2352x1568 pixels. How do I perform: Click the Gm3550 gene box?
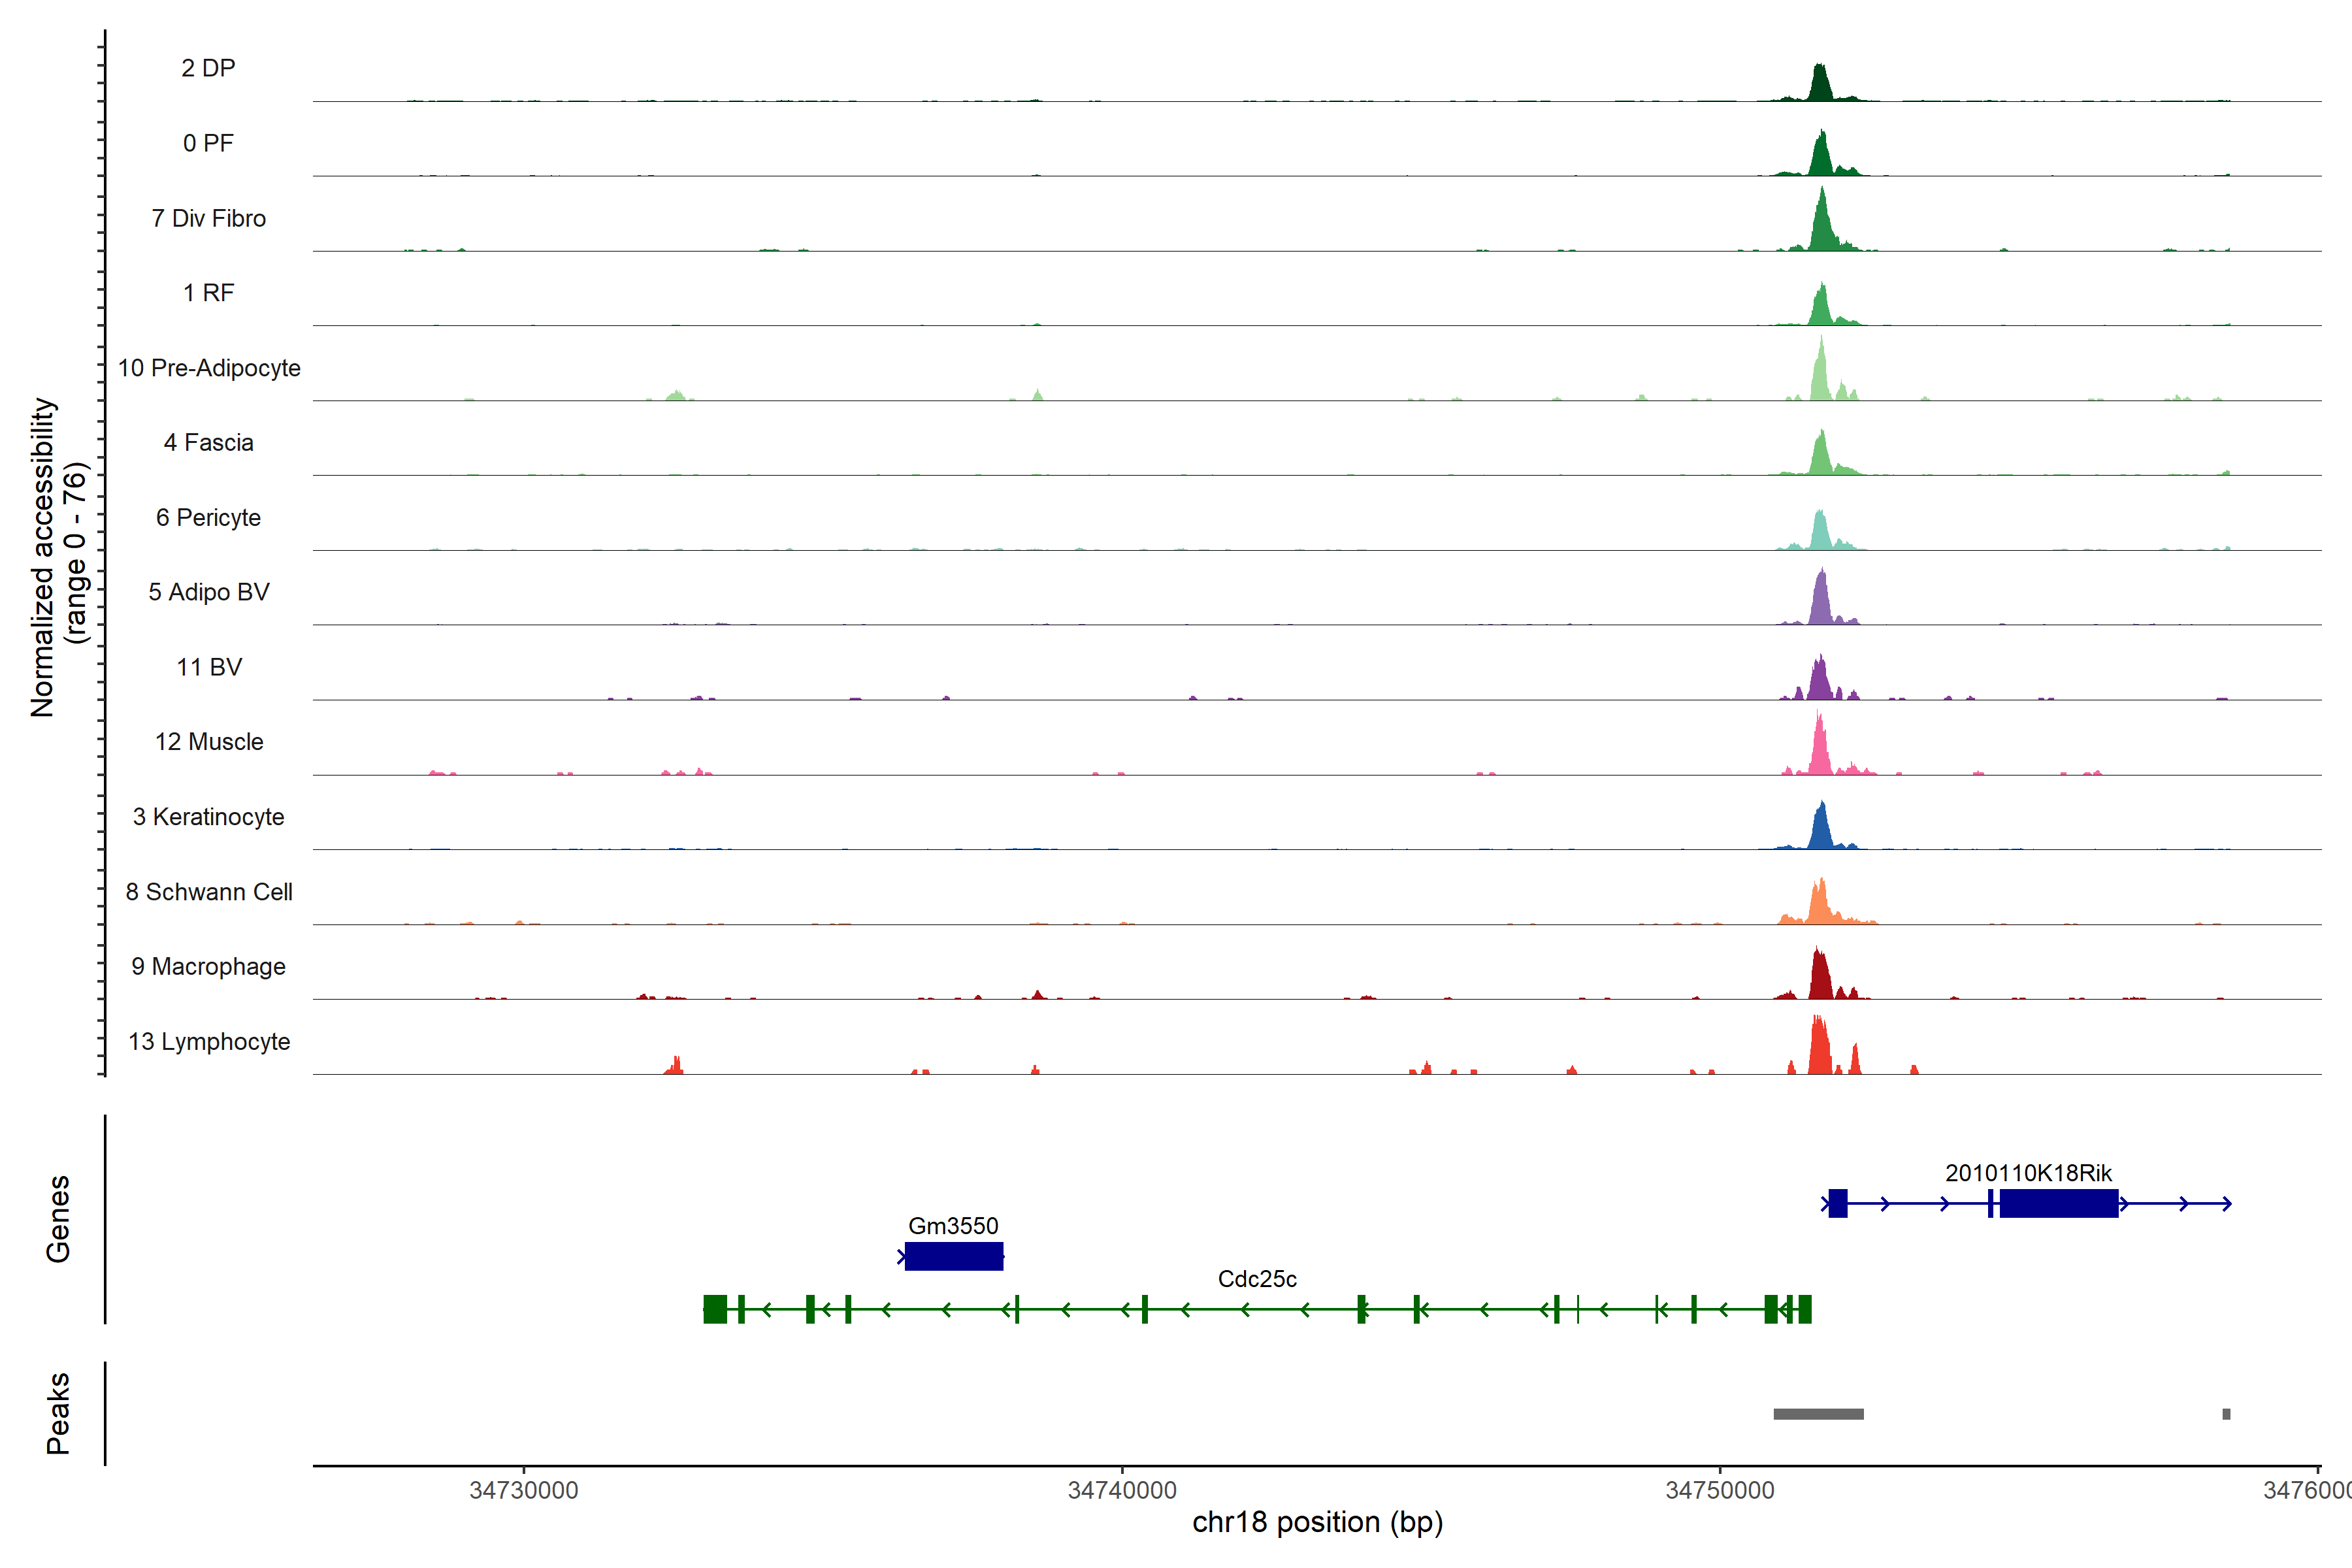[x=953, y=1256]
